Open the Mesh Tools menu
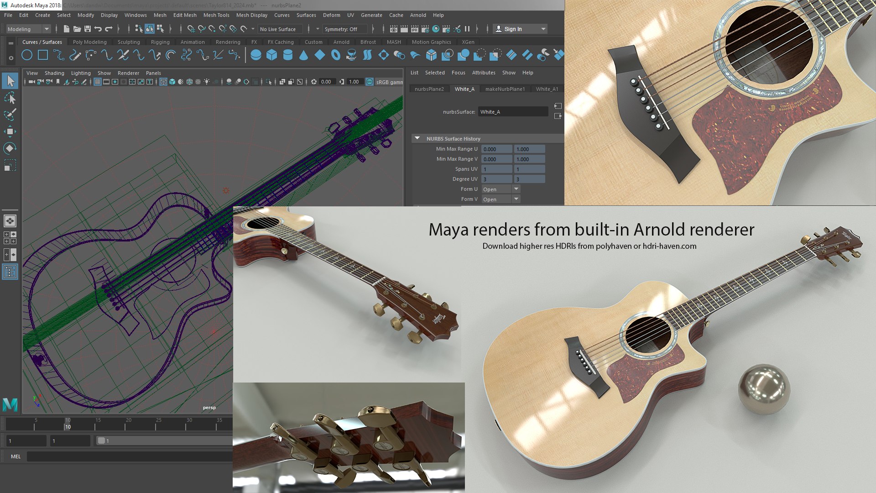Screen dimensions: 876x493 click(x=216, y=15)
